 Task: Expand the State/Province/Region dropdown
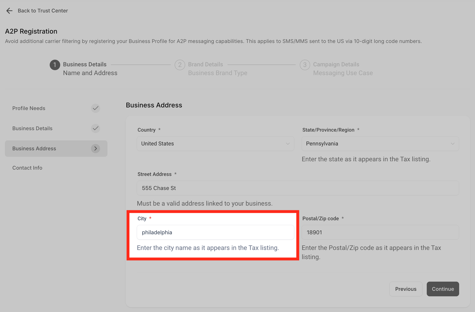(x=380, y=144)
